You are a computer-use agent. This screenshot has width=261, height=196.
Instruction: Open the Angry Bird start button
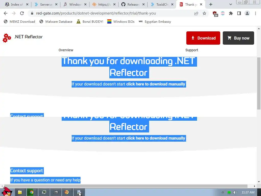pos(7,192)
